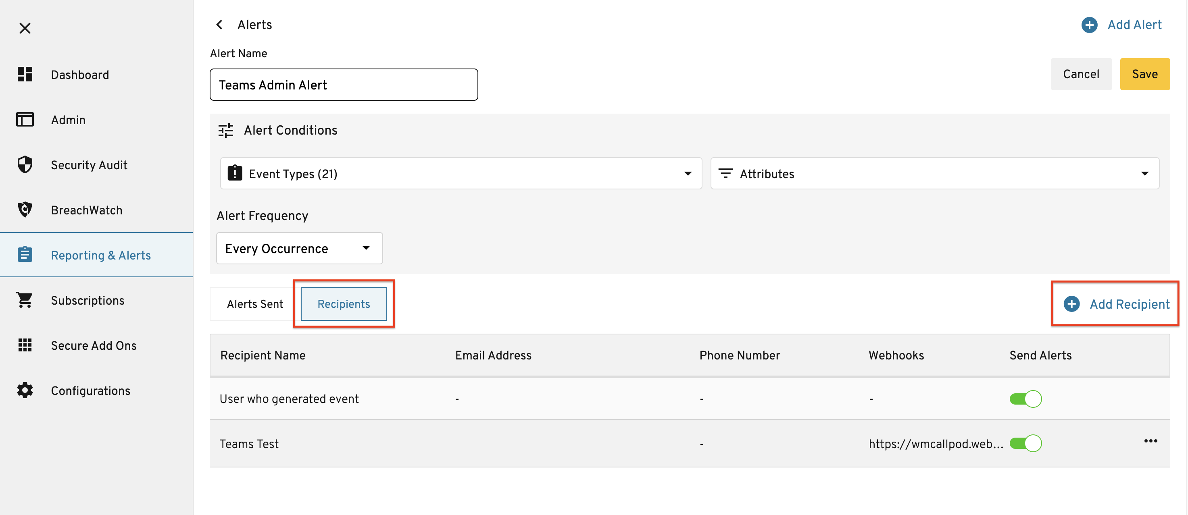Click the yellow Save button
Viewport: 1188px width, 515px height.
[1144, 74]
